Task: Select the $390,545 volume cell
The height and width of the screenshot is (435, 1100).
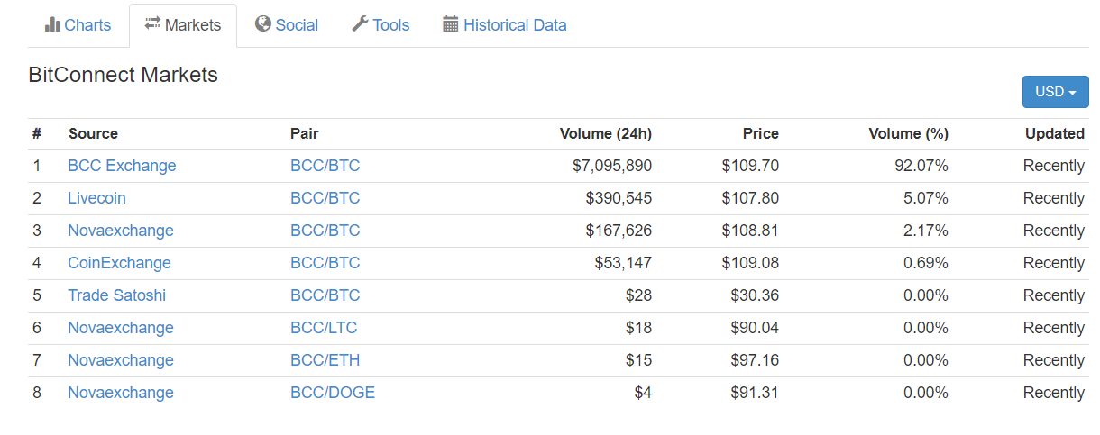Action: point(619,198)
